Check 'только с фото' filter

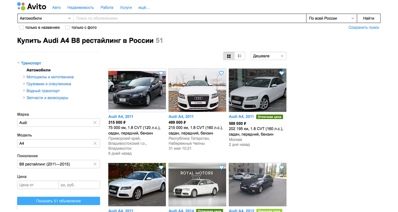(68, 28)
